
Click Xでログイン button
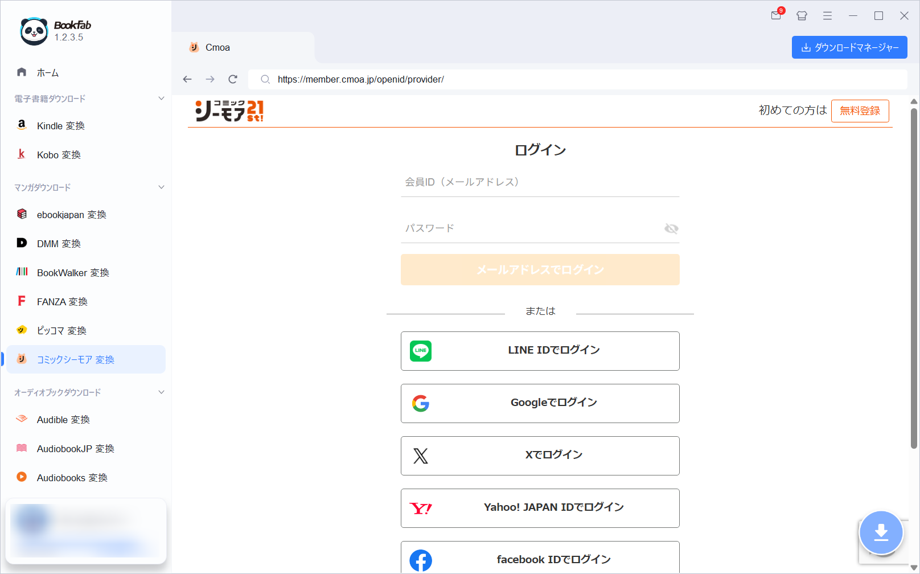pyautogui.click(x=540, y=456)
